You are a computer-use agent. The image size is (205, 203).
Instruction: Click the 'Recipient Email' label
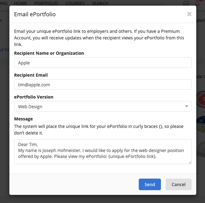coord(31,75)
